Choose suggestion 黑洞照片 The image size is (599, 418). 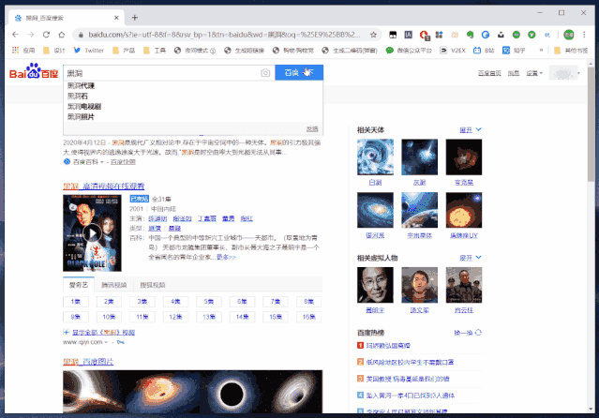(193, 116)
